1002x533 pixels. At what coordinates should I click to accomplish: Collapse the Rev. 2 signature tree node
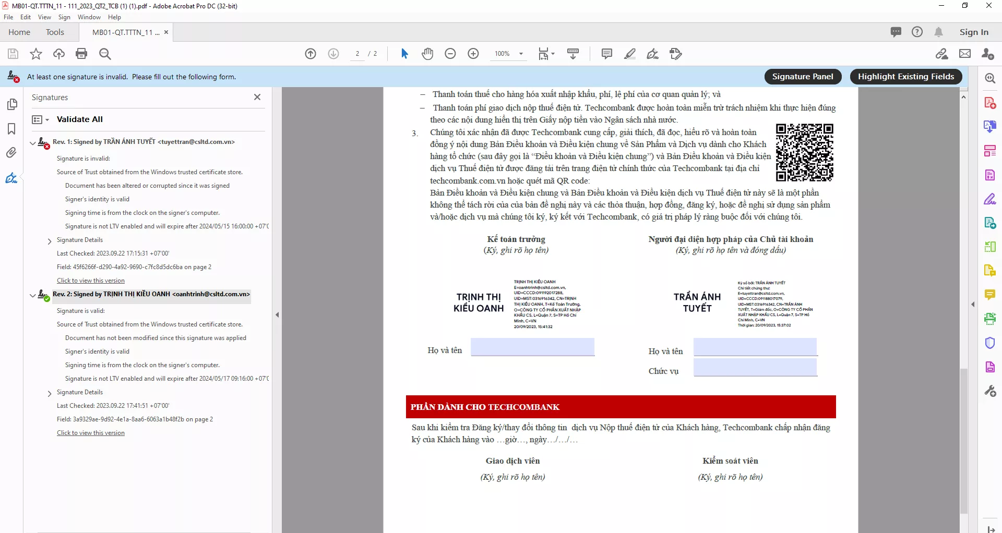coord(33,295)
